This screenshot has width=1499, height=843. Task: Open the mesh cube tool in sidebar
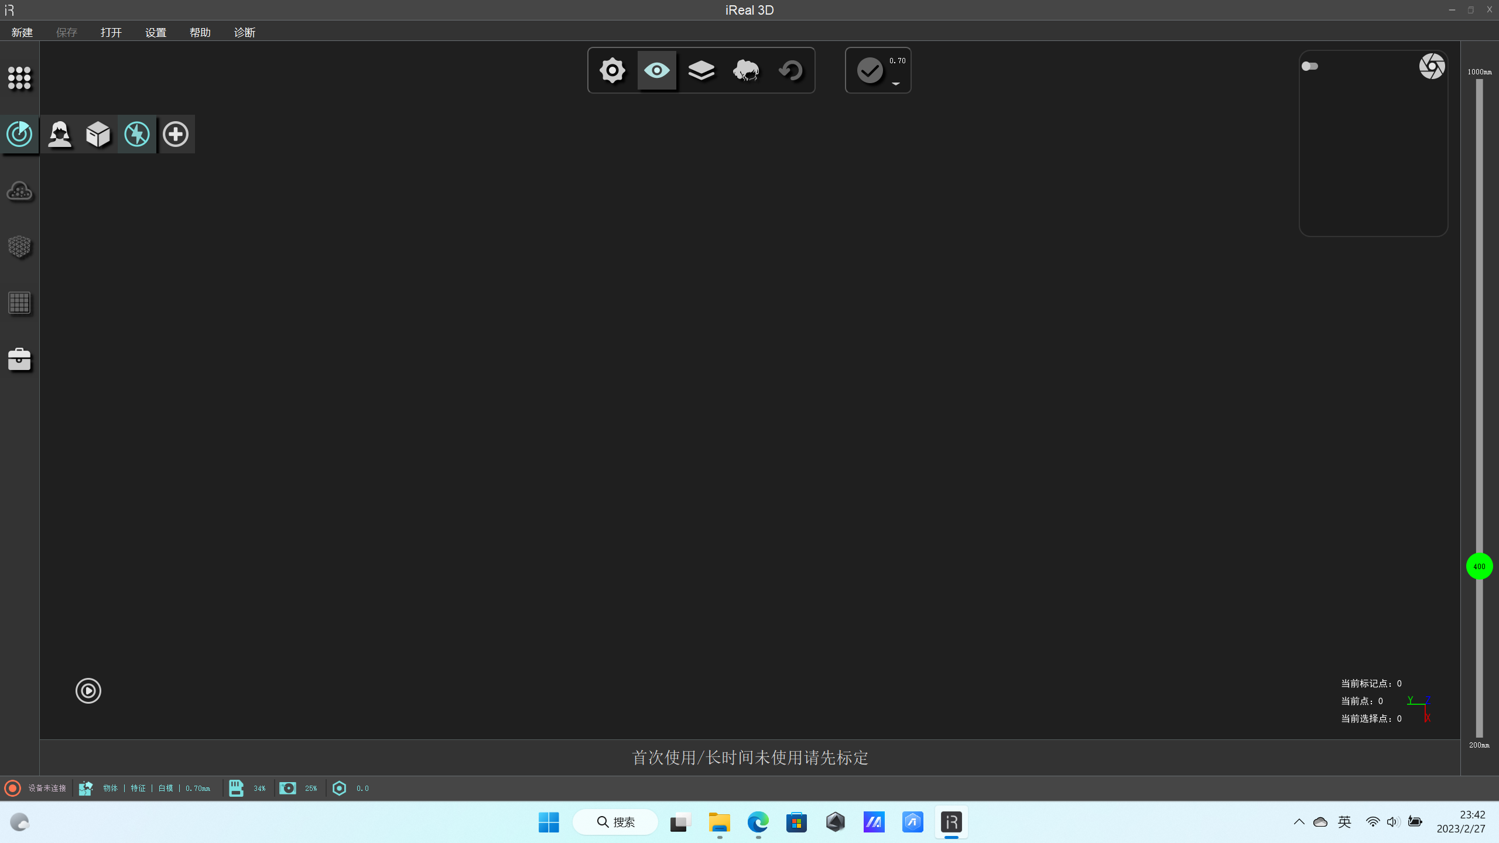tap(19, 246)
